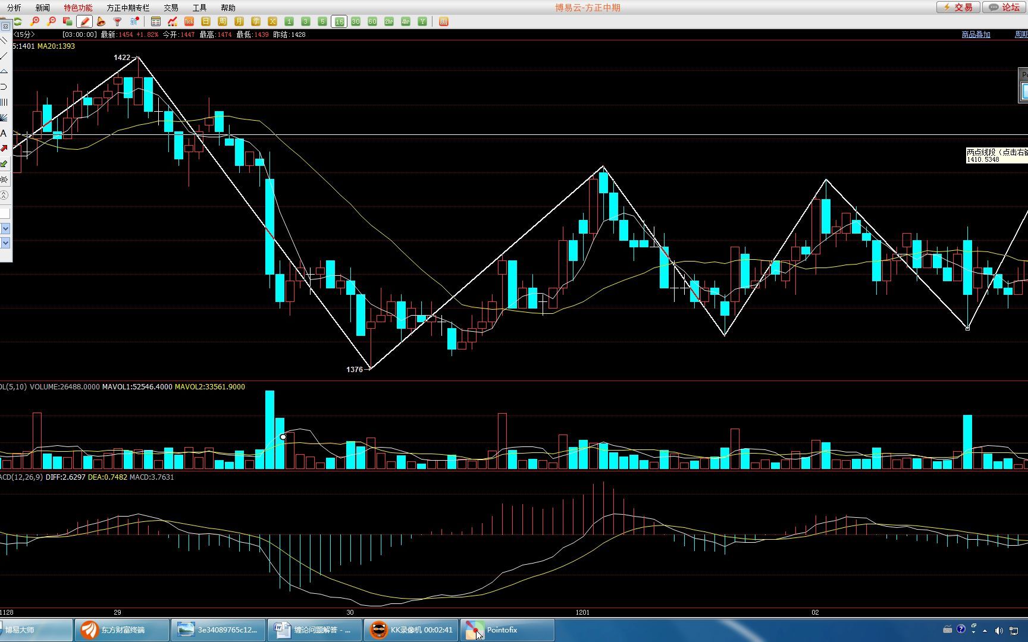This screenshot has height=642, width=1028.
Task: Zoom in the chart with magnifier plus
Action: click(35, 21)
